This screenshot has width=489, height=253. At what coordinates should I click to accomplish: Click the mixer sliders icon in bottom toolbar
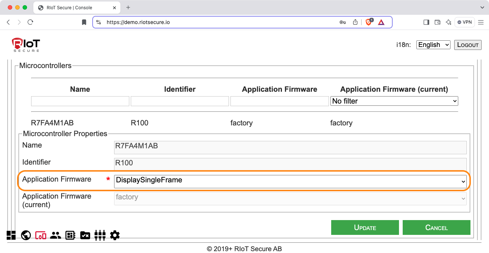coord(100,235)
